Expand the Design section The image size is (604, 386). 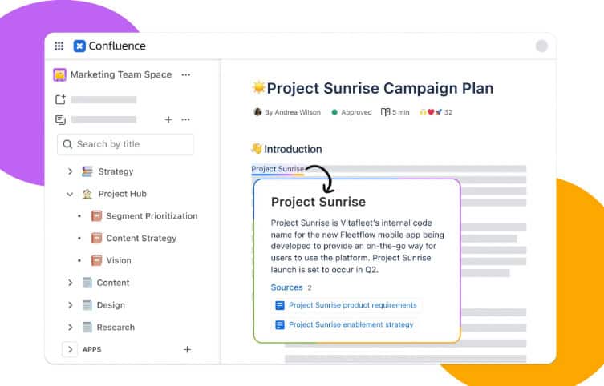click(70, 305)
